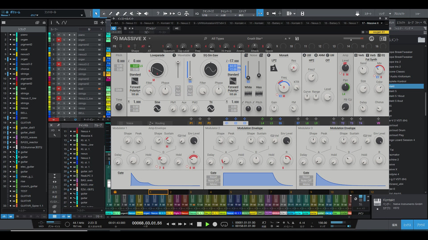The image size is (428, 240).
Task: Search presets with Massive X magnifier icon
Action: pyautogui.click(x=205, y=39)
